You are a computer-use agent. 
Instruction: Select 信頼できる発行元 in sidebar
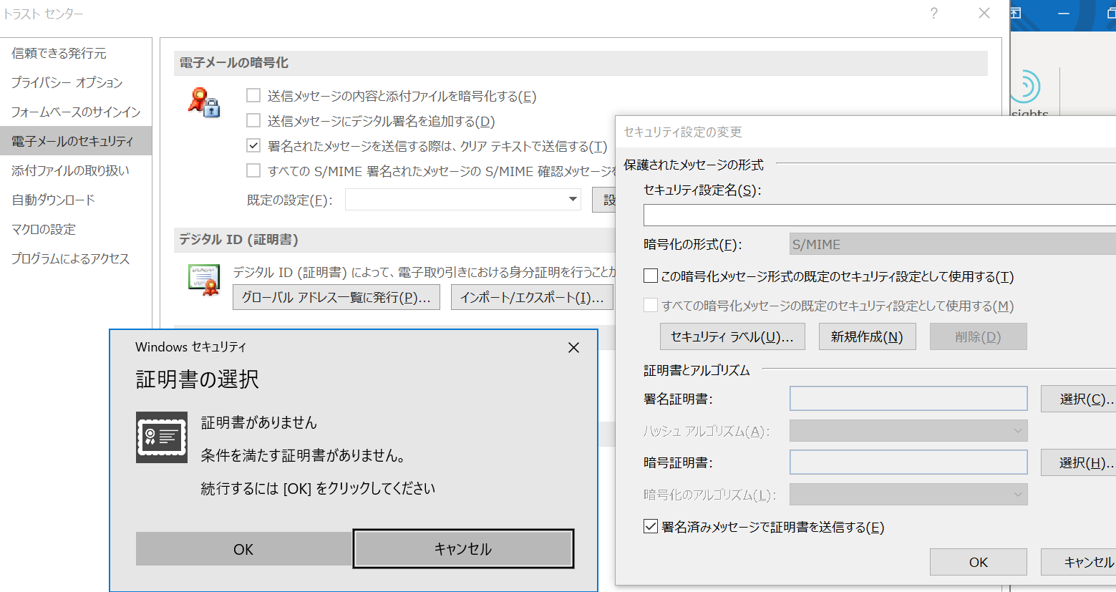coord(76,53)
